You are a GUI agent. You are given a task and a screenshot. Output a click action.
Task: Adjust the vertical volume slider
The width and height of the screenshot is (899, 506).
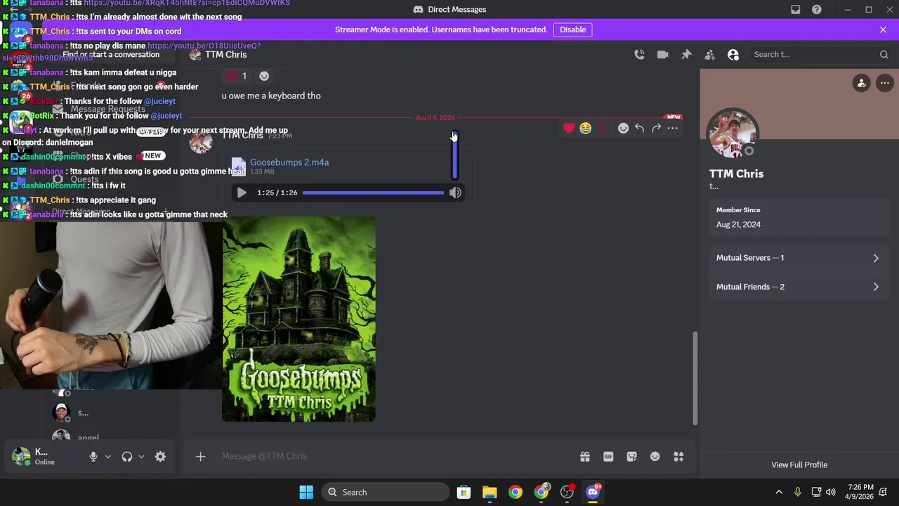pyautogui.click(x=454, y=156)
